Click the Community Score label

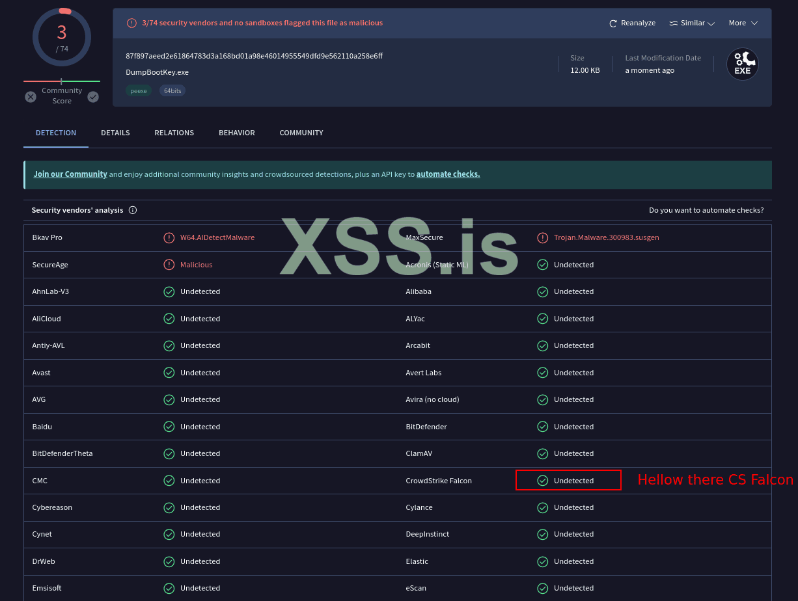point(62,96)
